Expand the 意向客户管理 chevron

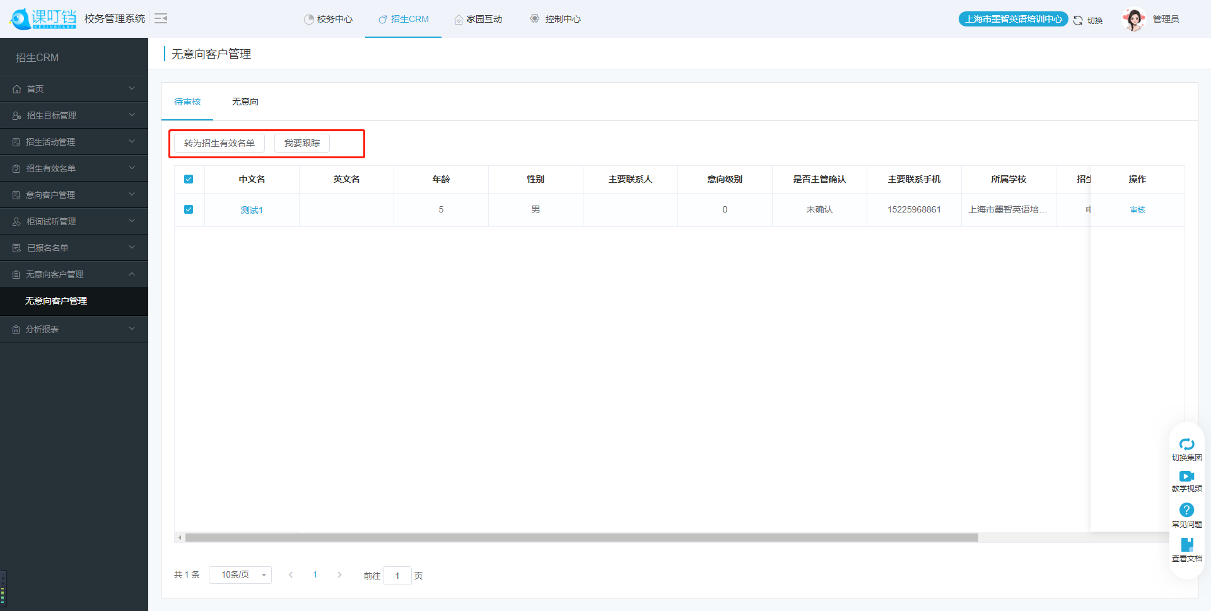pyautogui.click(x=132, y=194)
